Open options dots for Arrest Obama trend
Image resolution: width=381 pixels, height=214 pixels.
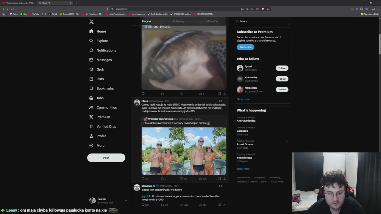(x=287, y=141)
